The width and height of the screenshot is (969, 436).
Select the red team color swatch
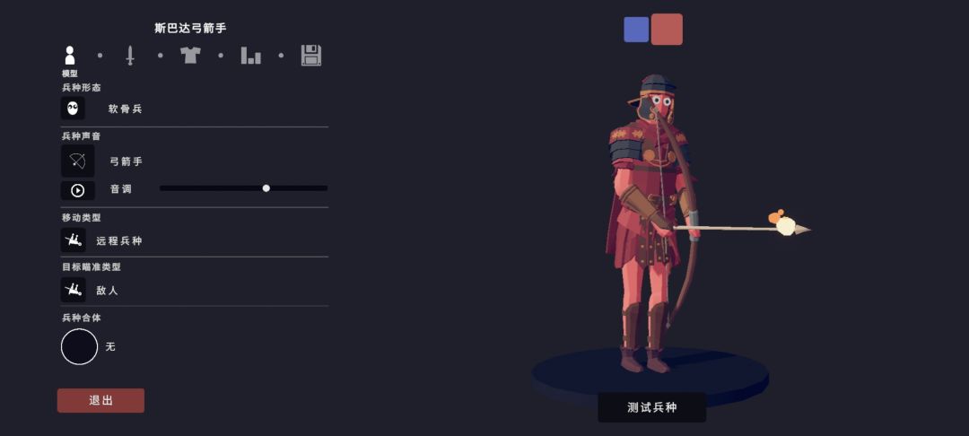(x=667, y=29)
